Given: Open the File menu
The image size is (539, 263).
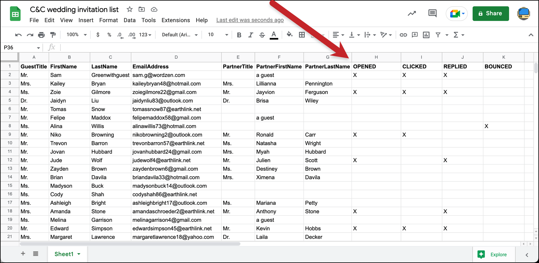Looking at the screenshot, I should pyautogui.click(x=34, y=20).
